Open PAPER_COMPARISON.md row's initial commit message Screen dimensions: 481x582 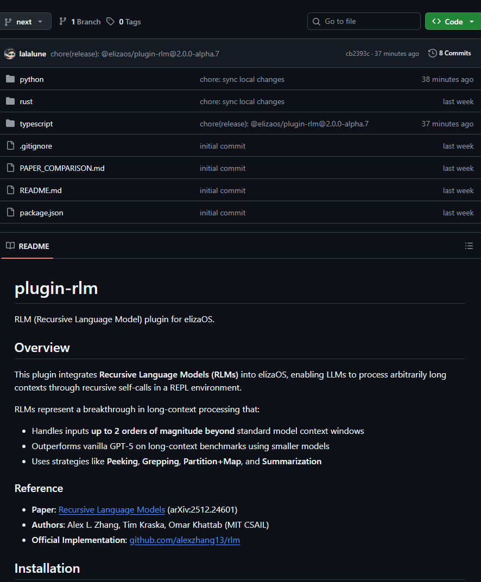tap(223, 169)
